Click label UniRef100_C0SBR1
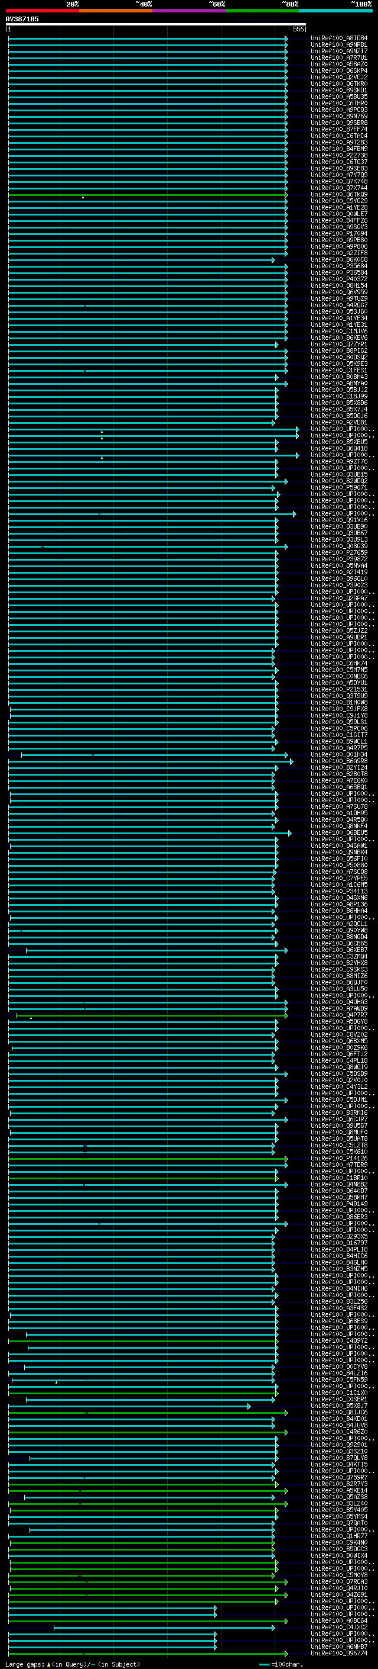The height and width of the screenshot is (1669, 378). pyautogui.click(x=338, y=1400)
